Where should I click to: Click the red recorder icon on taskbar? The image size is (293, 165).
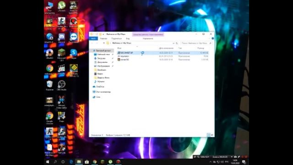click(118, 162)
